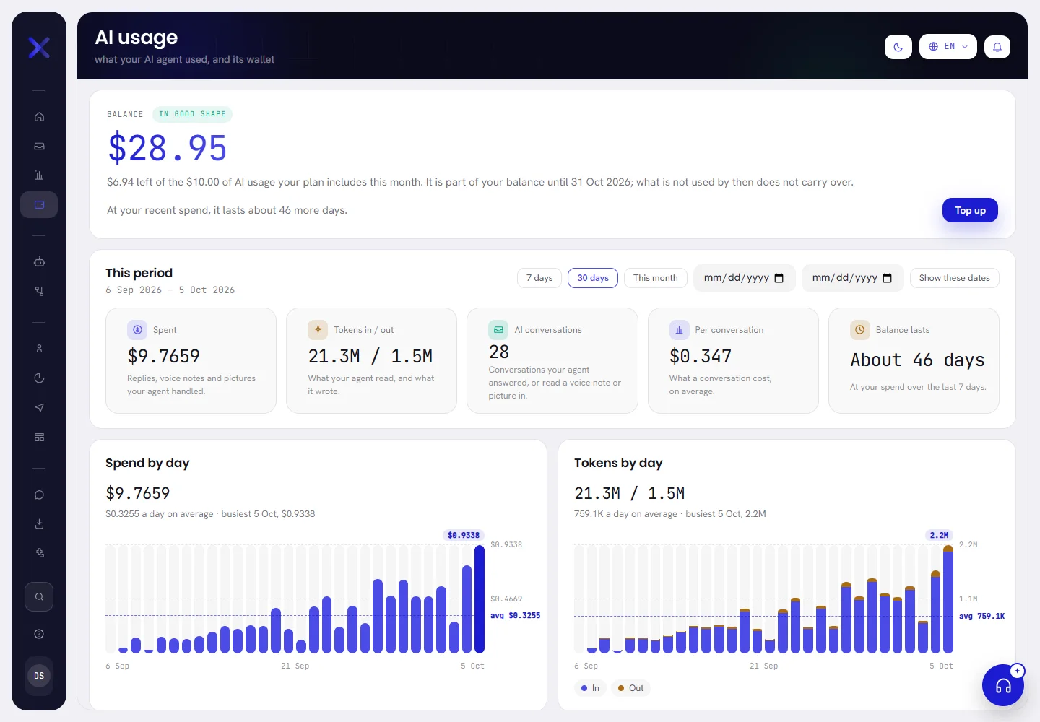Image resolution: width=1040 pixels, height=722 pixels.
Task: Open notifications with the bell icon
Action: point(997,47)
